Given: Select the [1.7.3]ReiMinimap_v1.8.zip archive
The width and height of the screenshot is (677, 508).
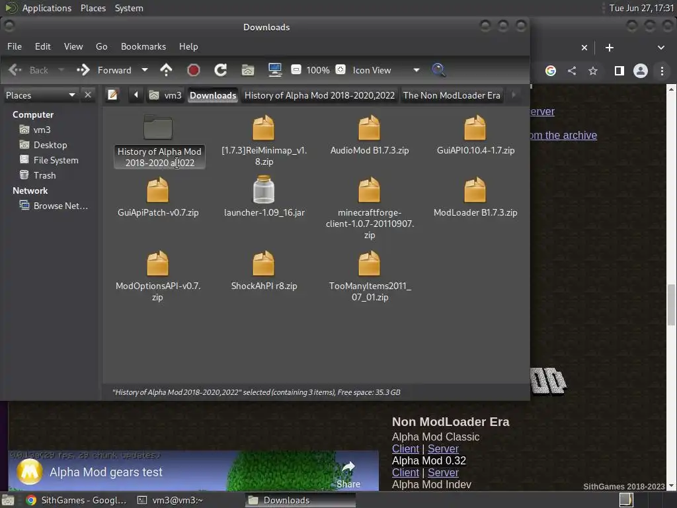Looking at the screenshot, I should pos(264,128).
